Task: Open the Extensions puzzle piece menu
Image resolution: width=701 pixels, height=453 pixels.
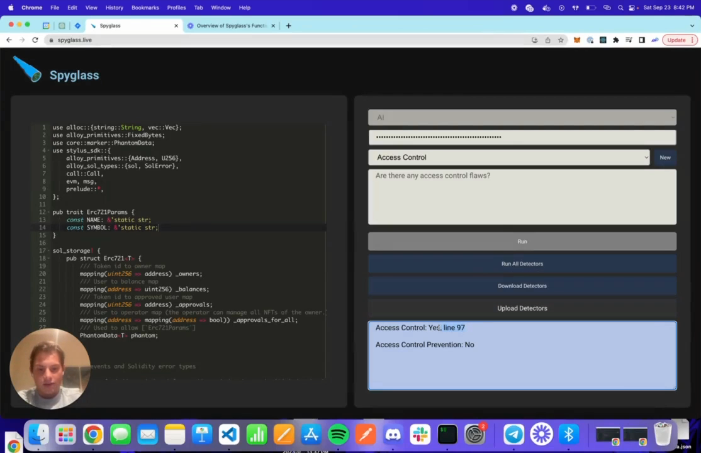Action: [x=615, y=40]
